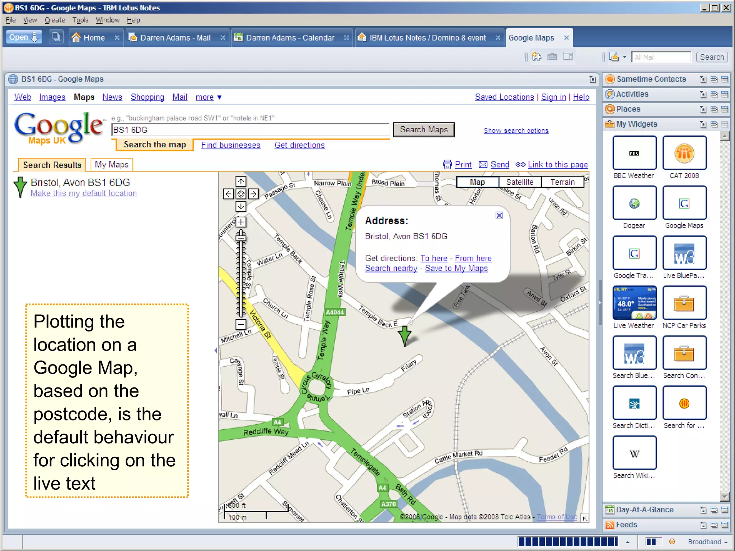Switch map to Map view

pos(477,182)
